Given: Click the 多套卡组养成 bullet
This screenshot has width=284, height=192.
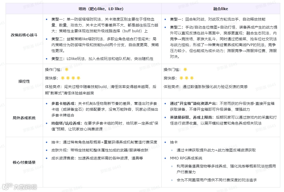Looking at the screenshot, I should pyautogui.click(x=105, y=109).
